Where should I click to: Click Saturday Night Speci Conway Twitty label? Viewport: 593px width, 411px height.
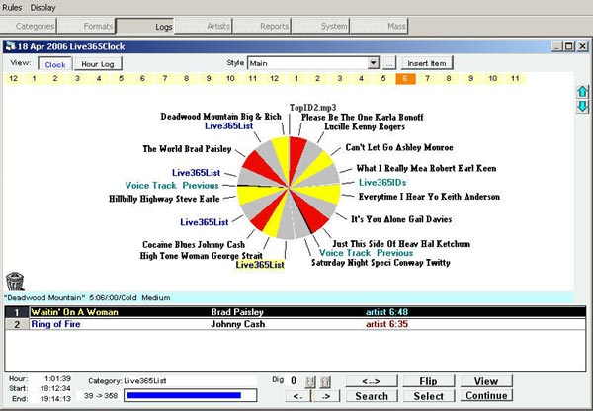(x=381, y=263)
